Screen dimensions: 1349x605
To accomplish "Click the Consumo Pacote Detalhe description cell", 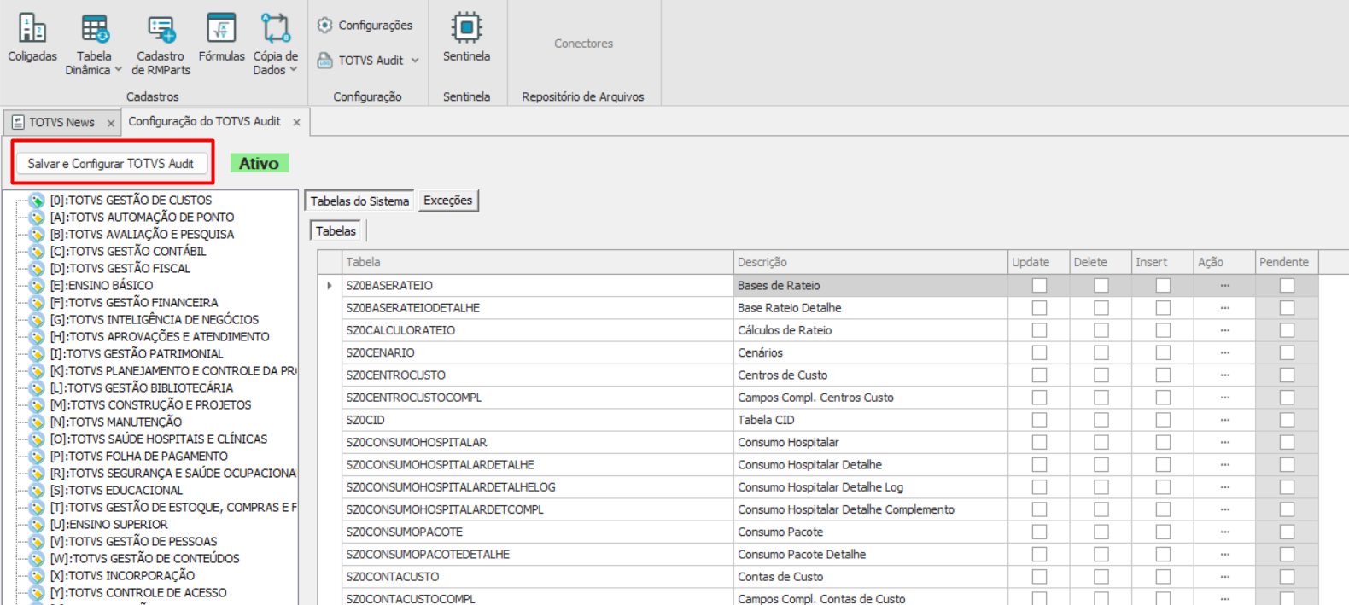I will (x=871, y=555).
